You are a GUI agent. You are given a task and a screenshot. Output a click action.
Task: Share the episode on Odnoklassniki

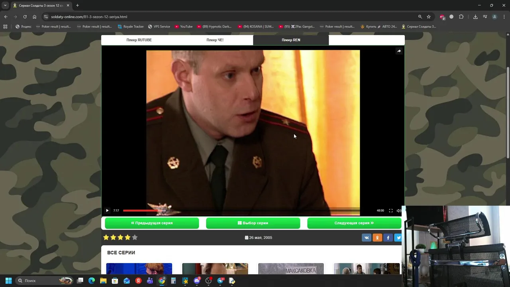point(377,238)
